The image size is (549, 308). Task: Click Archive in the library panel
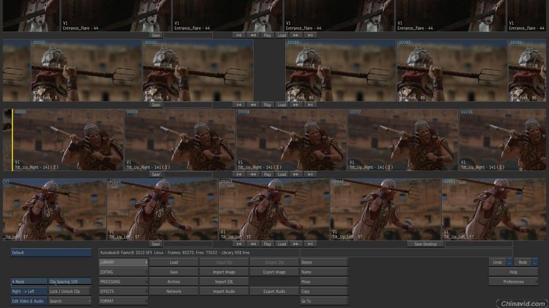point(174,282)
